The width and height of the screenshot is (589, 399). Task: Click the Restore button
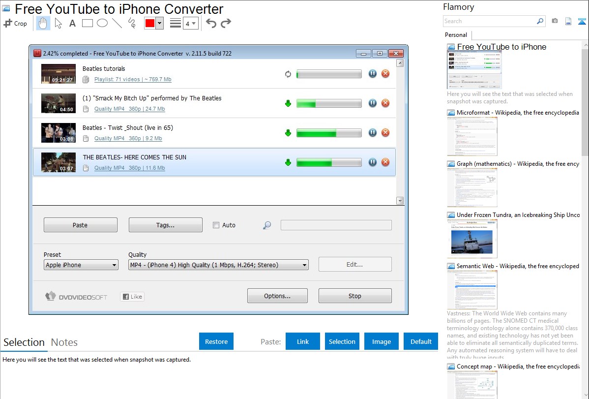pos(216,341)
